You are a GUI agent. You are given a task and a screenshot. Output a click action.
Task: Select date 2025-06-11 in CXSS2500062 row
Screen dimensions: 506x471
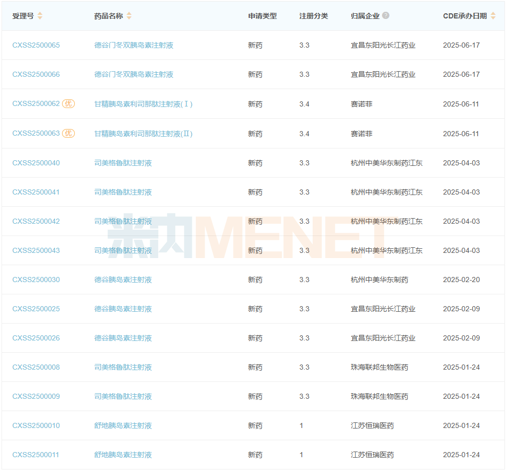pos(461,104)
